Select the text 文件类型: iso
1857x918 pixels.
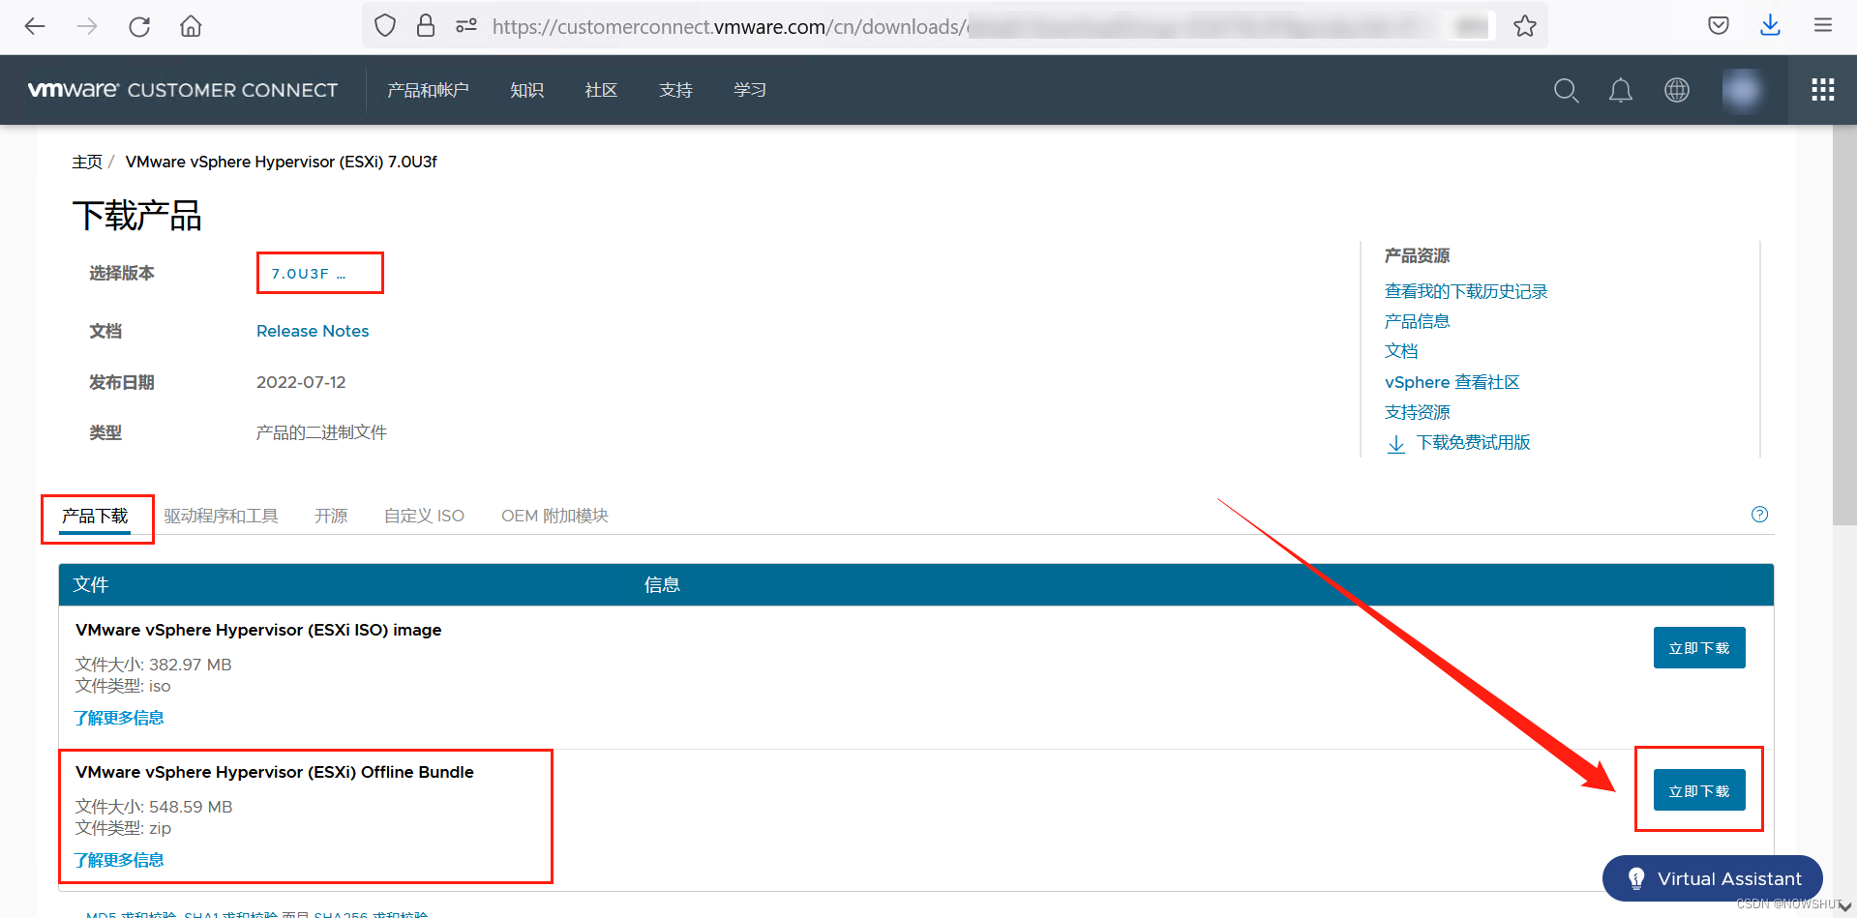pos(123,686)
